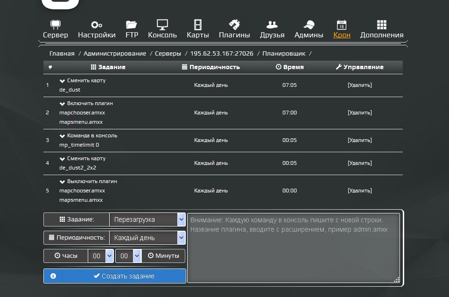Open Настройки via the gears icon
The width and height of the screenshot is (449, 297).
pyautogui.click(x=97, y=25)
